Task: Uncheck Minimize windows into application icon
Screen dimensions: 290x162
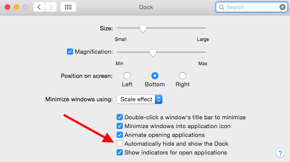Action: pyautogui.click(x=120, y=126)
